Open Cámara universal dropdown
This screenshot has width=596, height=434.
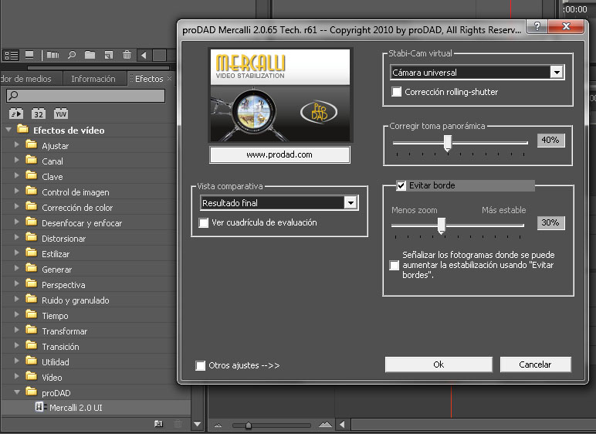(x=557, y=73)
